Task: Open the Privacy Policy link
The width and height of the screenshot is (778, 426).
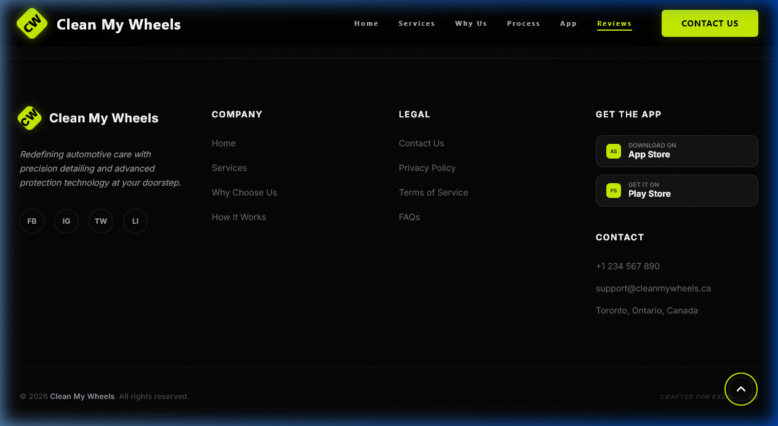Action: coord(427,168)
